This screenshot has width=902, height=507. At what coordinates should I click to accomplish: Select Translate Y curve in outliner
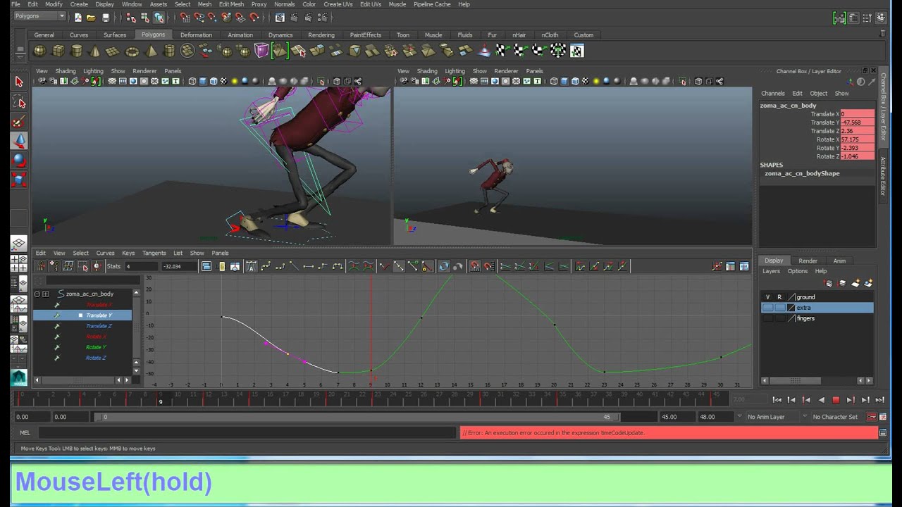point(82,315)
